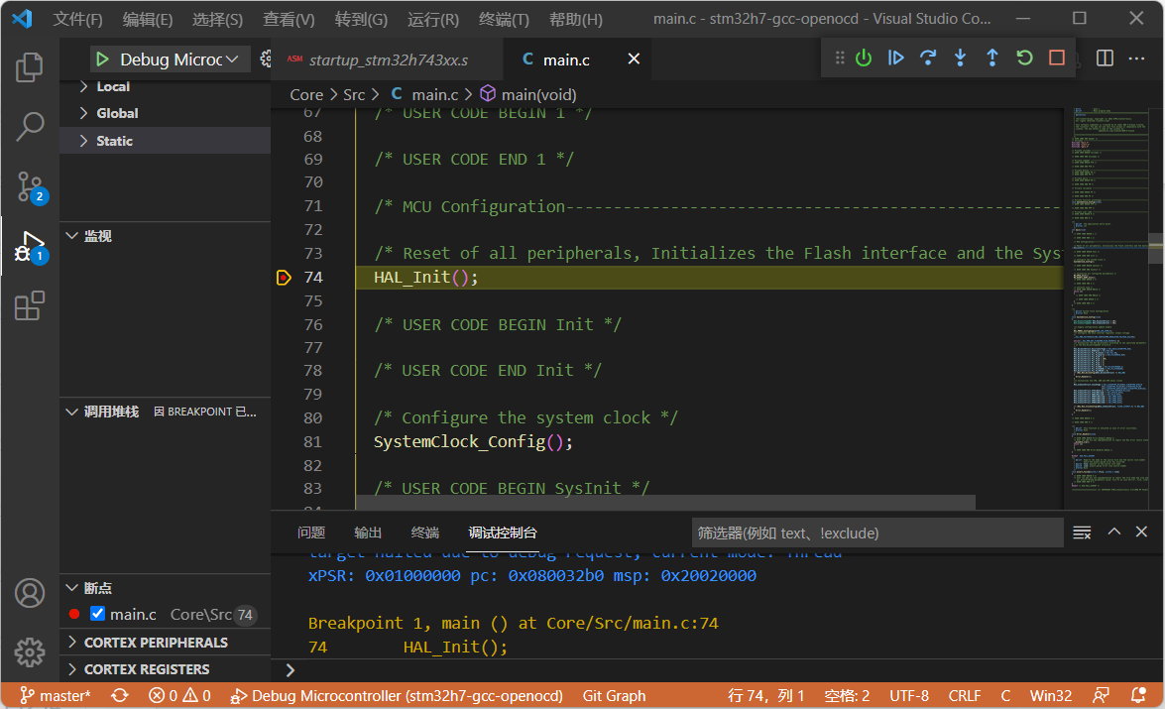This screenshot has width=1165, height=709.
Task: Open Run and Debug view icon
Action: 31,247
